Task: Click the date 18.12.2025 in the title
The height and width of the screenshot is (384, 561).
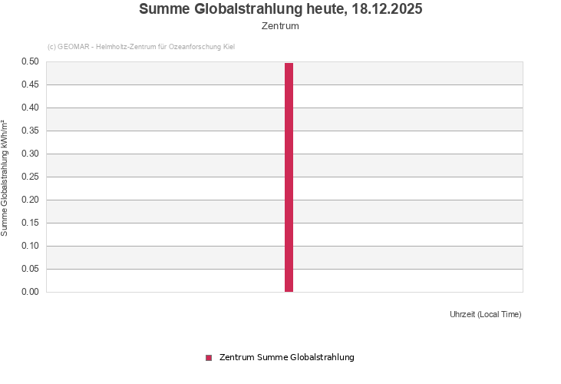Action: point(388,9)
